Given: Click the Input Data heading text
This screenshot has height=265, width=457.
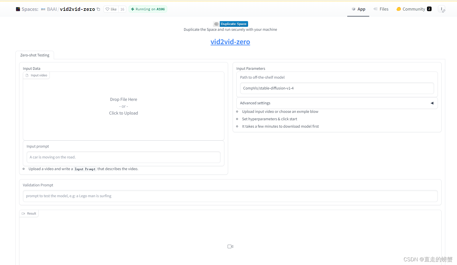Looking at the screenshot, I should pos(31,68).
